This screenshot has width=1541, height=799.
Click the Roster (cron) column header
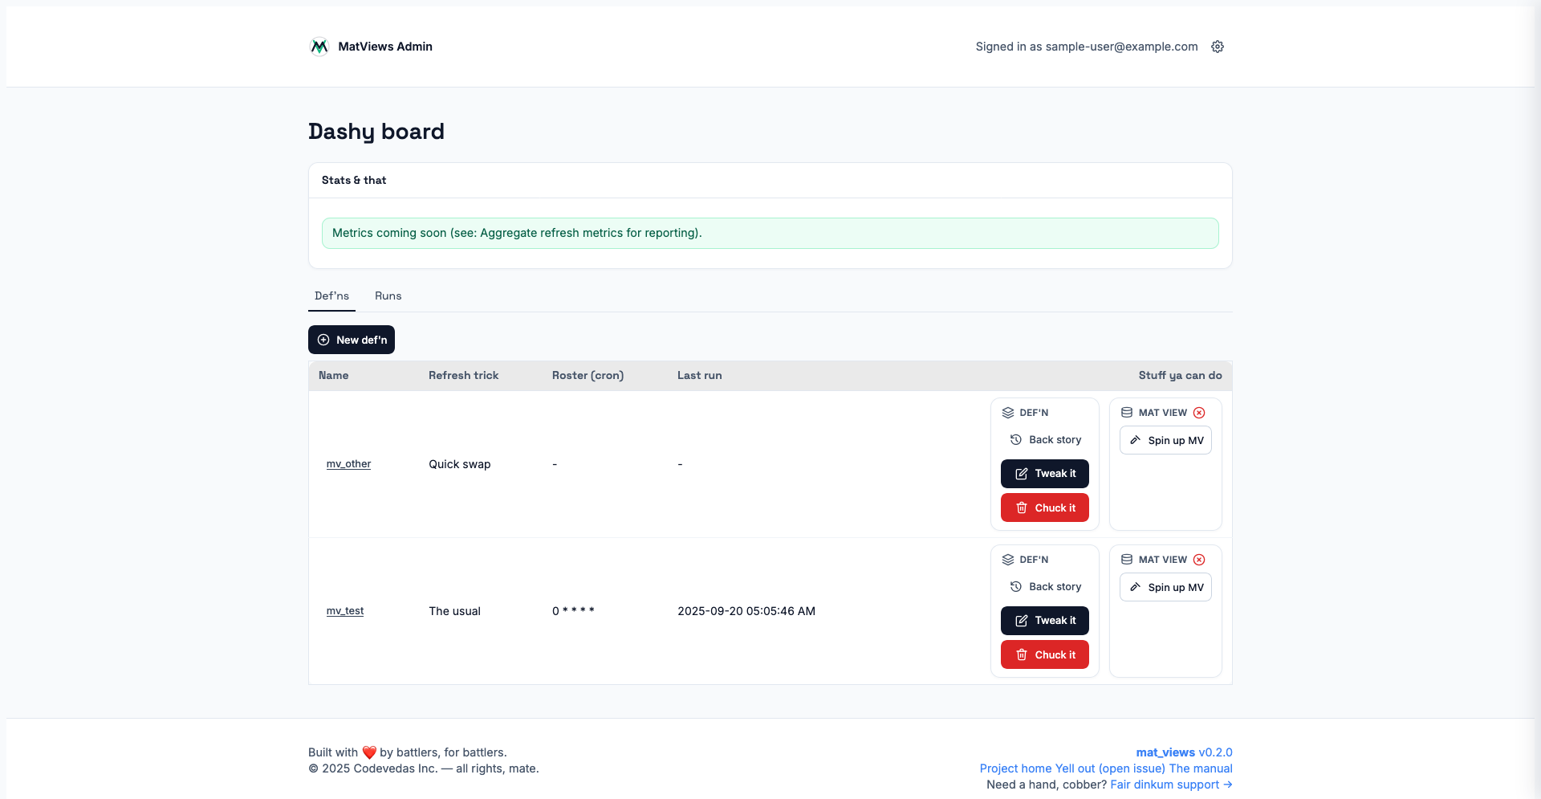(x=588, y=375)
